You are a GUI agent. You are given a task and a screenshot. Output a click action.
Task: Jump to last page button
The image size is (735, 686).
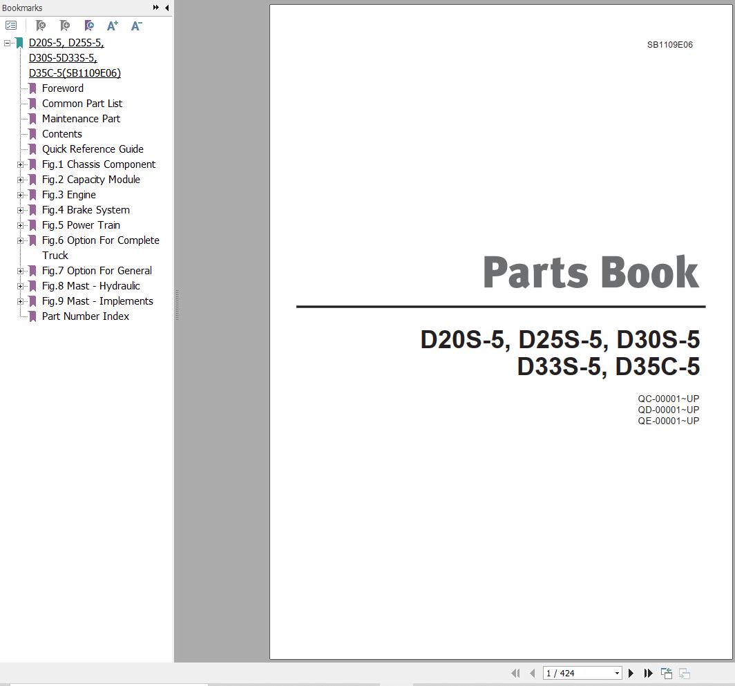pos(648,674)
